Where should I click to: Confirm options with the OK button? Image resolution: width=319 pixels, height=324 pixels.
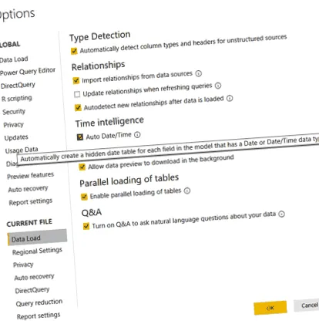[x=270, y=308]
